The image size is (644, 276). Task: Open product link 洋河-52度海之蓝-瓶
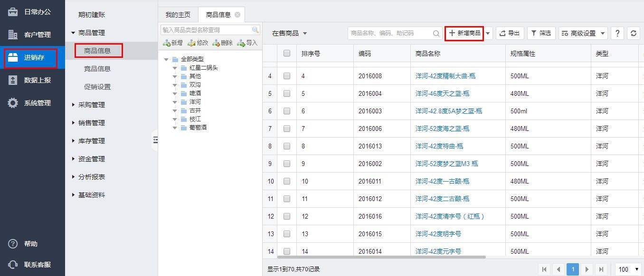pyautogui.click(x=442, y=129)
